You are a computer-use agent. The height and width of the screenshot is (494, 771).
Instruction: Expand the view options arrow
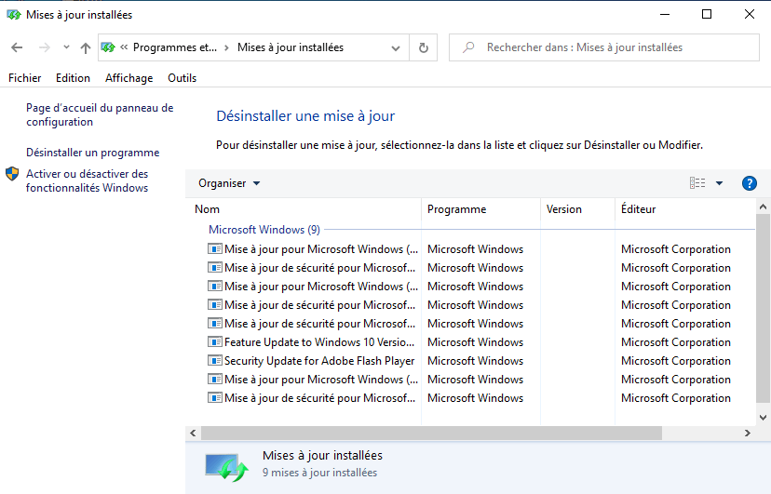click(x=720, y=183)
